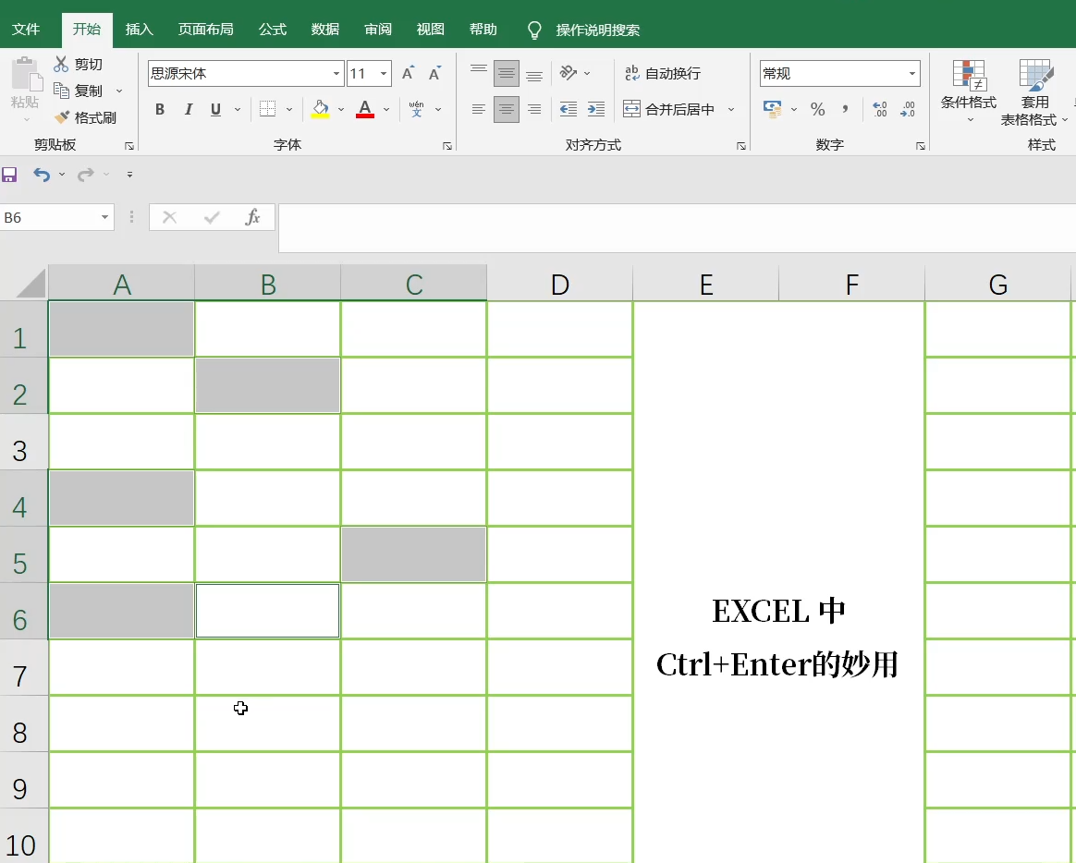
Task: Open Conditional Formatting (条件格式)
Action: tap(968, 91)
